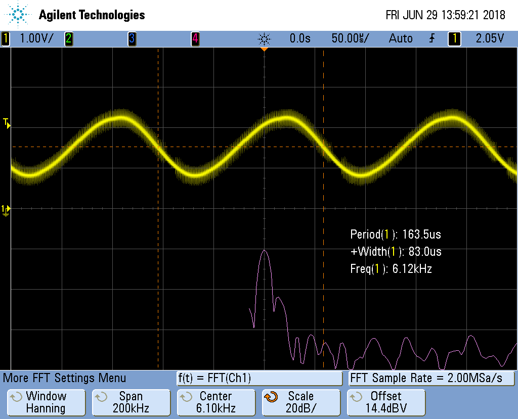Enable Channel 4
The image size is (518, 419).
[x=195, y=38]
